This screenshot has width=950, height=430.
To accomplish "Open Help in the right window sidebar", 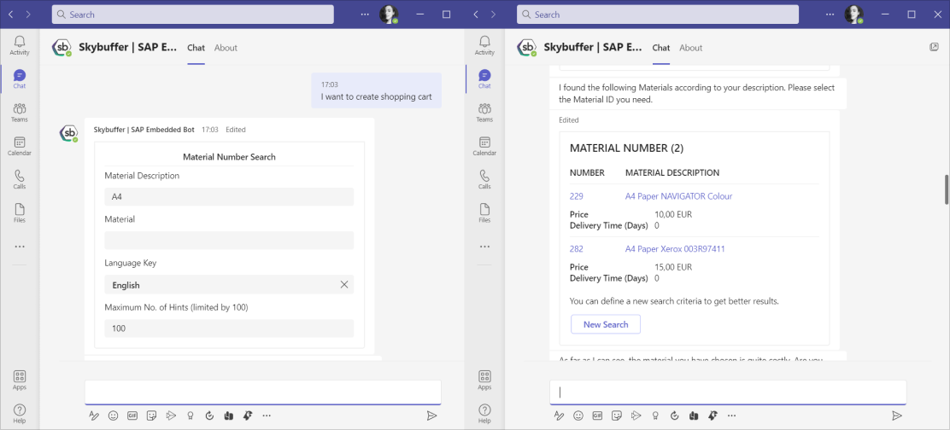I will pos(484,414).
